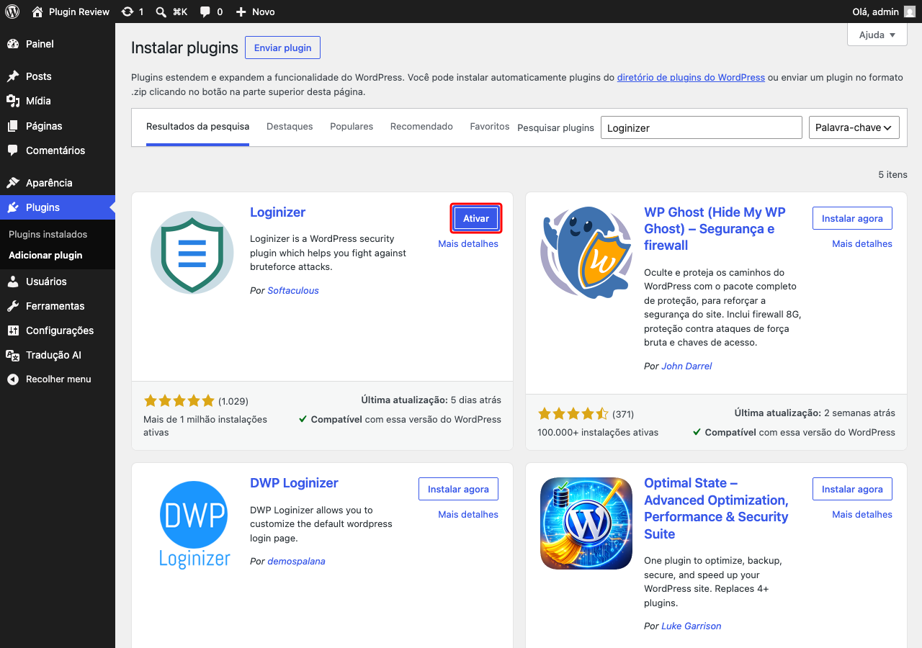Open Plugins instalados submenu item
This screenshot has width=922, height=648.
pos(48,235)
